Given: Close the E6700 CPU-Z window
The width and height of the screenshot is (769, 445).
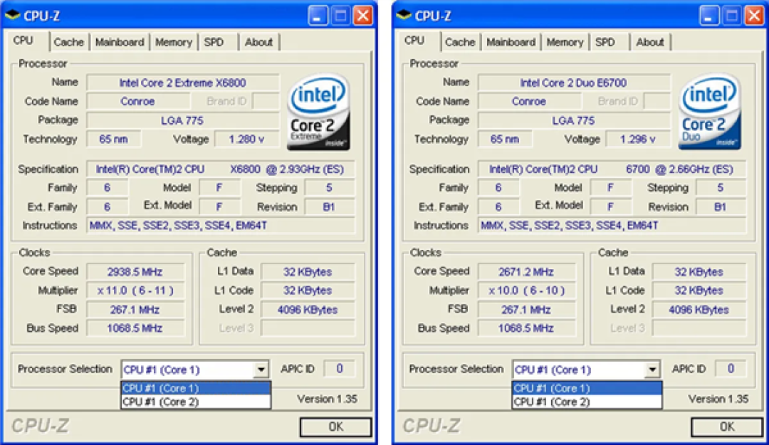Looking at the screenshot, I should pyautogui.click(x=754, y=16).
